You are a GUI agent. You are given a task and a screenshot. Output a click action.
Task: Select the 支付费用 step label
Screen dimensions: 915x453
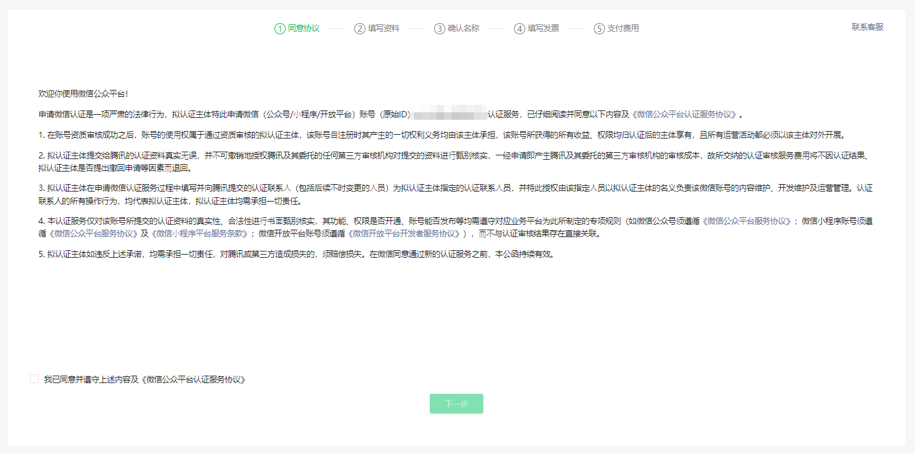click(623, 29)
